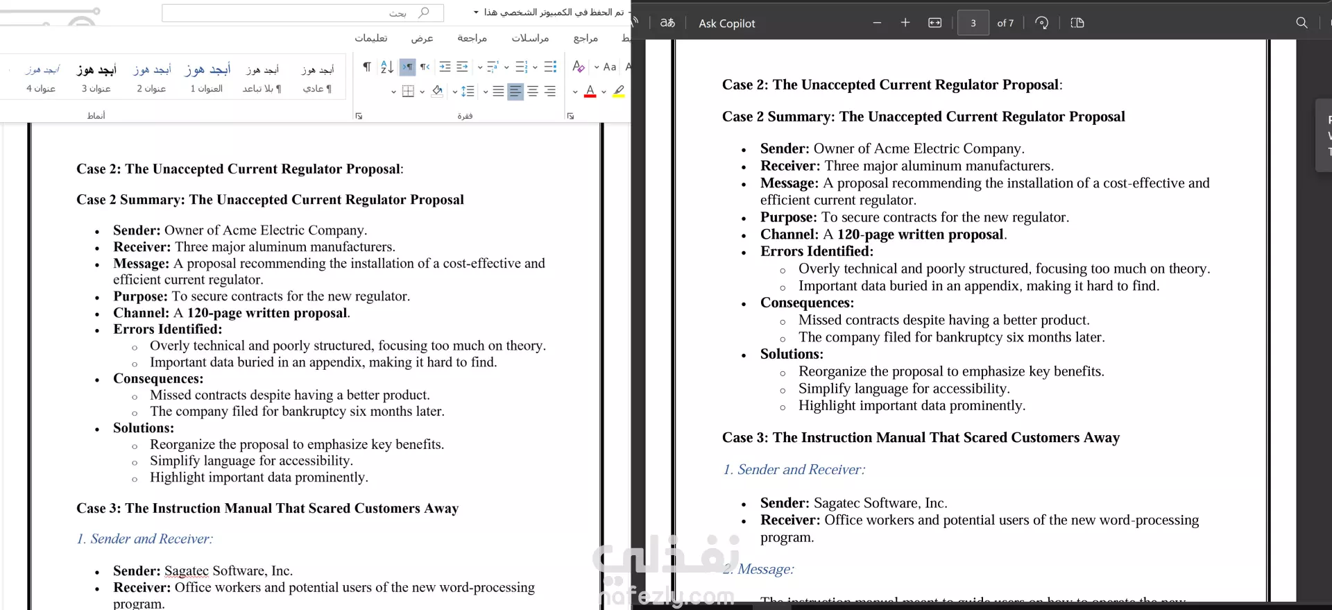Open the عرض ribbon tab
The height and width of the screenshot is (610, 1332).
tap(422, 37)
